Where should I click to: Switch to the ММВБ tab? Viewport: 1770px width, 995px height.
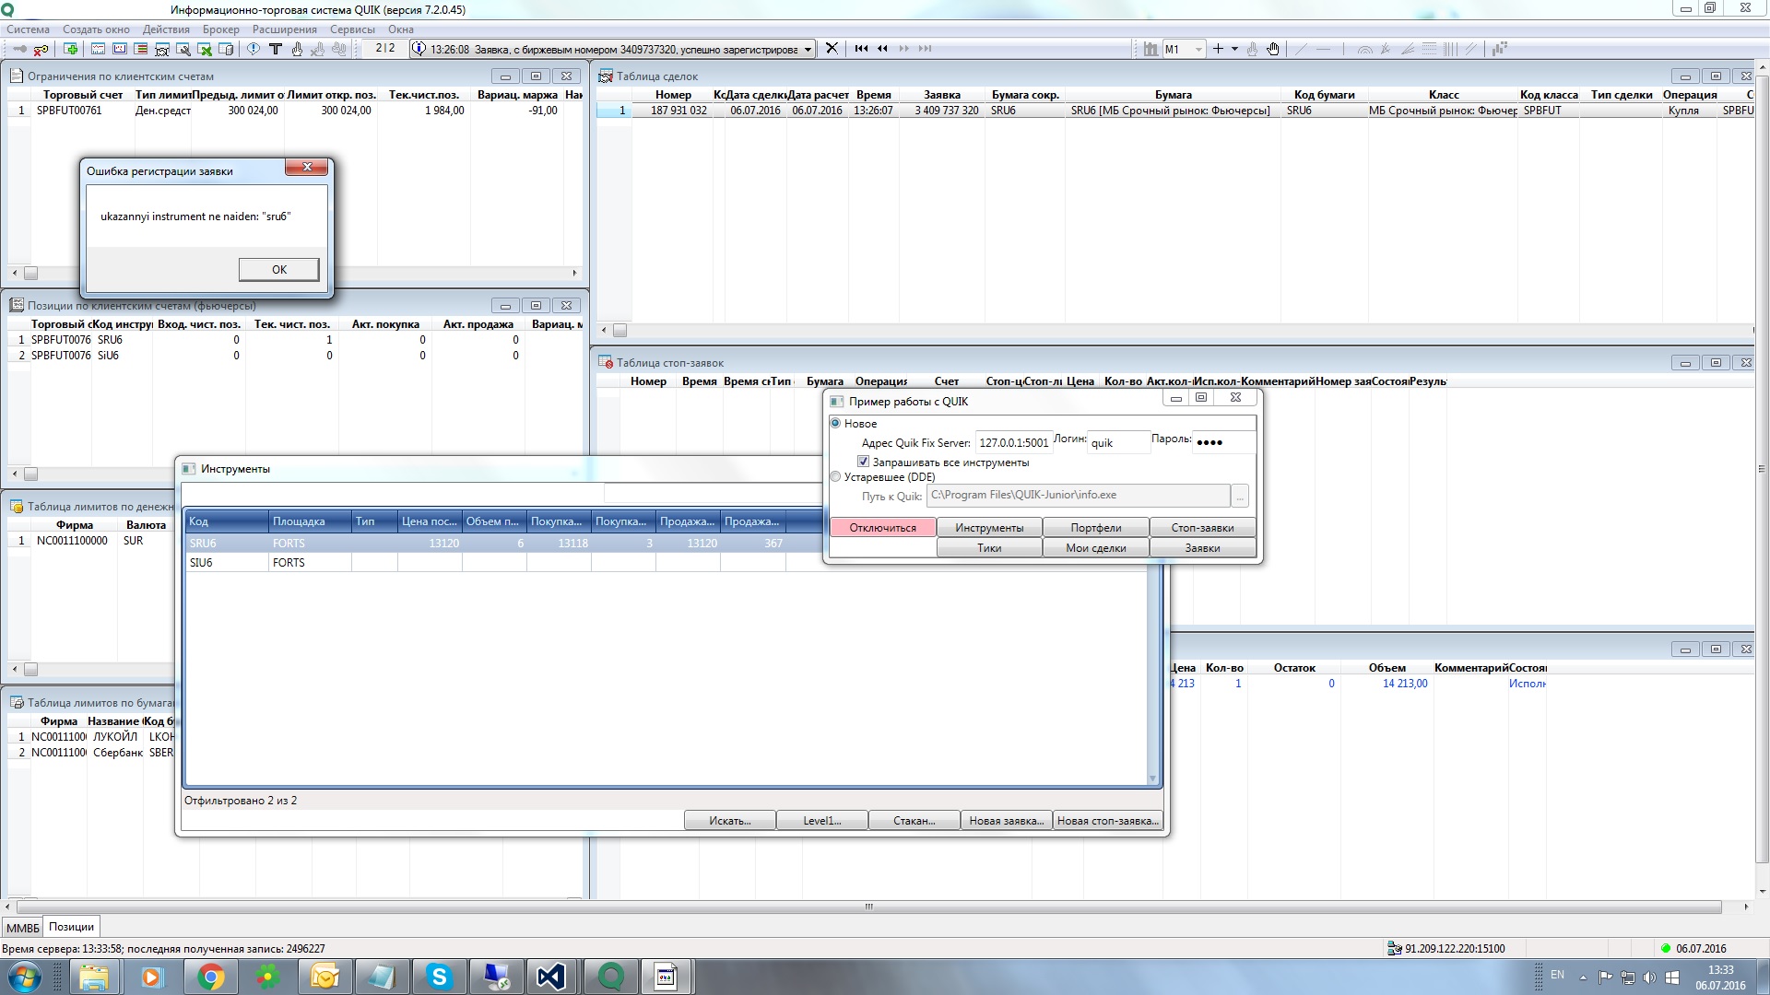coord(23,928)
